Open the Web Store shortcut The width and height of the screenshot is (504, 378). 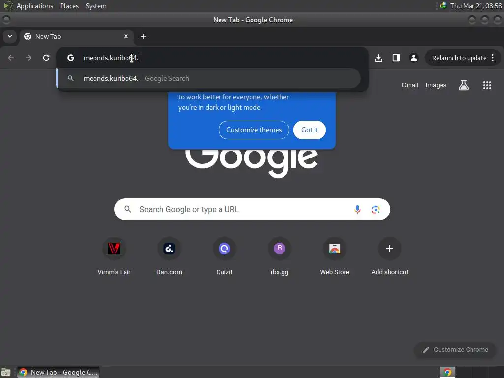pyautogui.click(x=335, y=256)
